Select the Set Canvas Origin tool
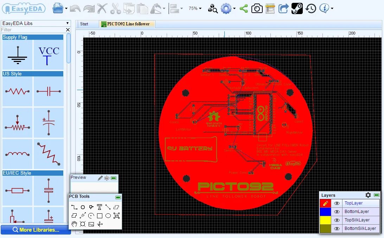The width and height of the screenshot is (384, 238). pos(100,224)
